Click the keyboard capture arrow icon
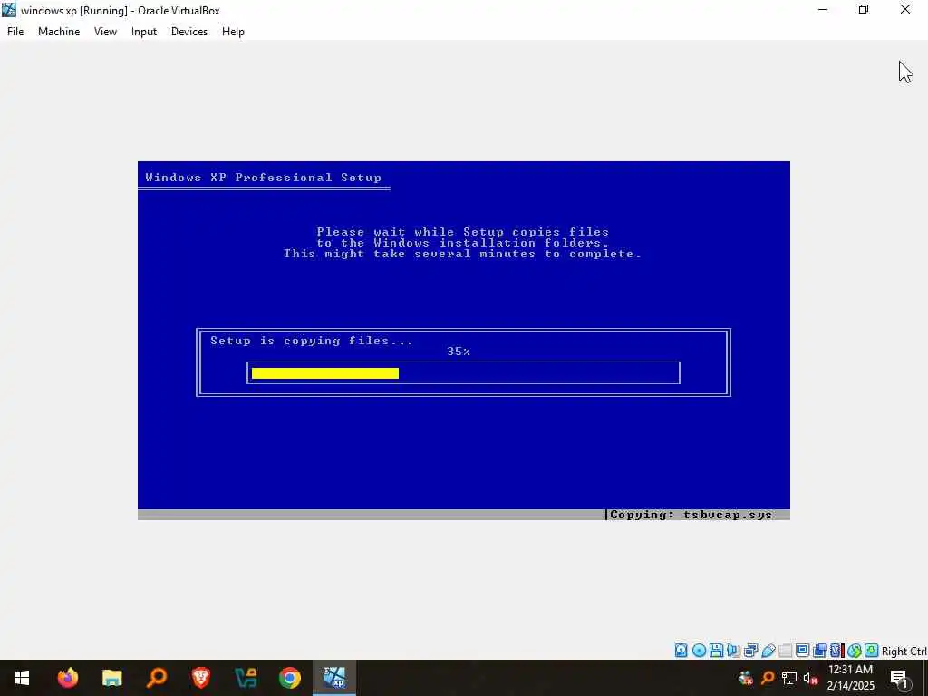This screenshot has width=928, height=696. coord(871,651)
